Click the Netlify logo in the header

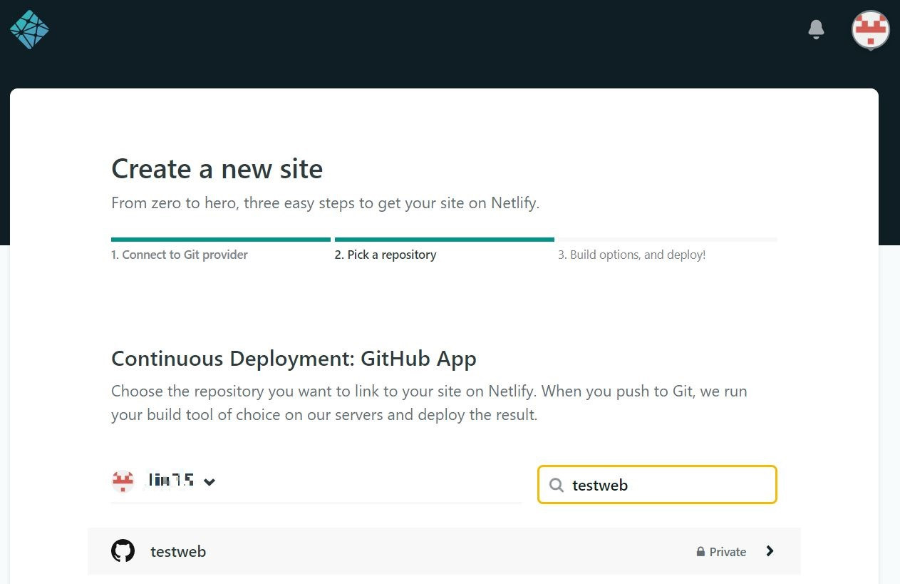29,29
